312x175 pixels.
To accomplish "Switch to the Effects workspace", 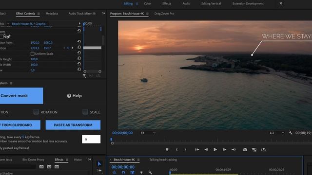I will [x=167, y=3].
